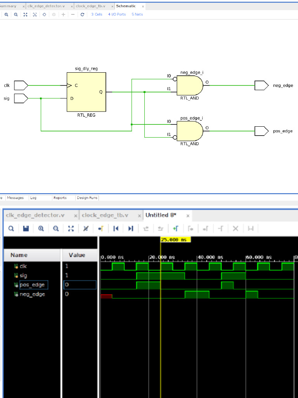Close the lower clk_edge_detector.v tab
298x398 pixels.
pos(76,216)
